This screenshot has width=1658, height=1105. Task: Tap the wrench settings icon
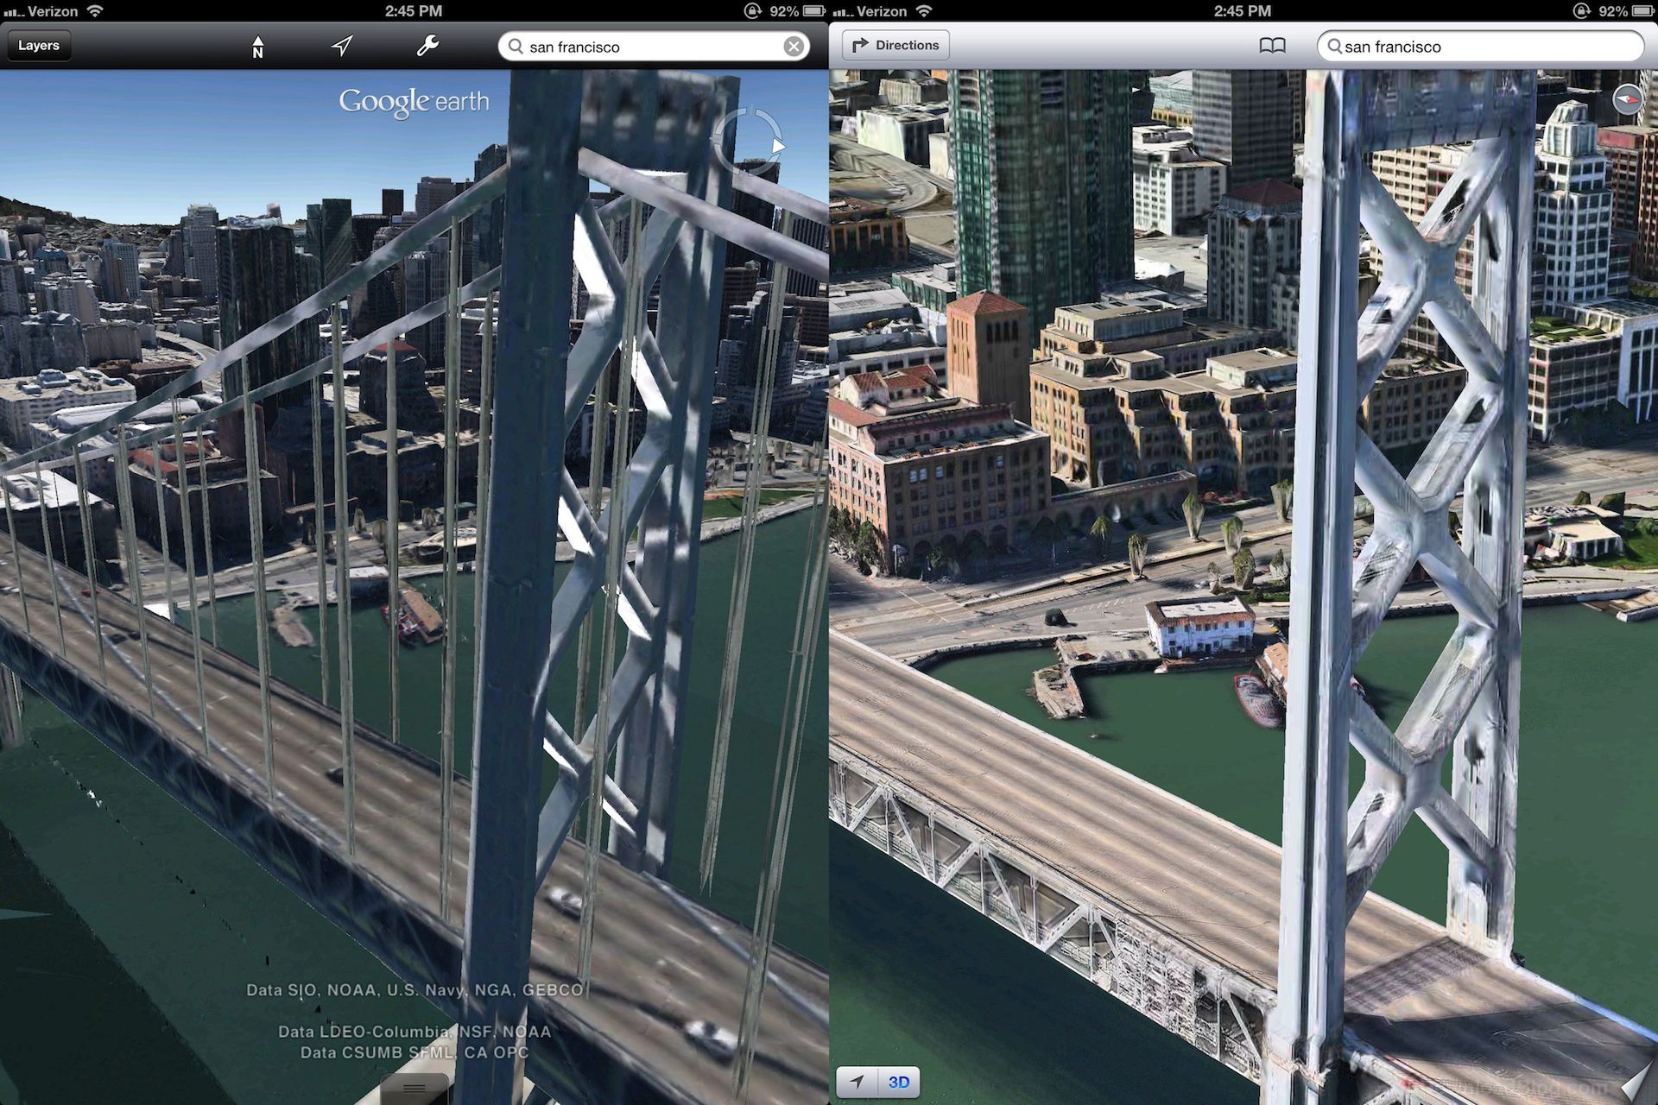[x=427, y=46]
